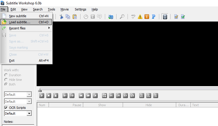Click the set hide time button
The width and height of the screenshot is (218, 126).
(118, 96)
